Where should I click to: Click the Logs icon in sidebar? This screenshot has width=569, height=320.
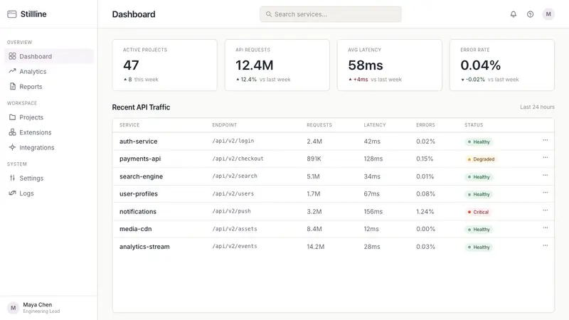click(12, 193)
